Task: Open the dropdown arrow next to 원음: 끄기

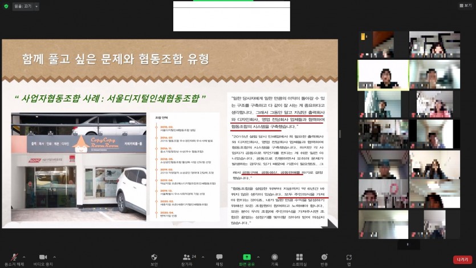Action: [x=36, y=6]
